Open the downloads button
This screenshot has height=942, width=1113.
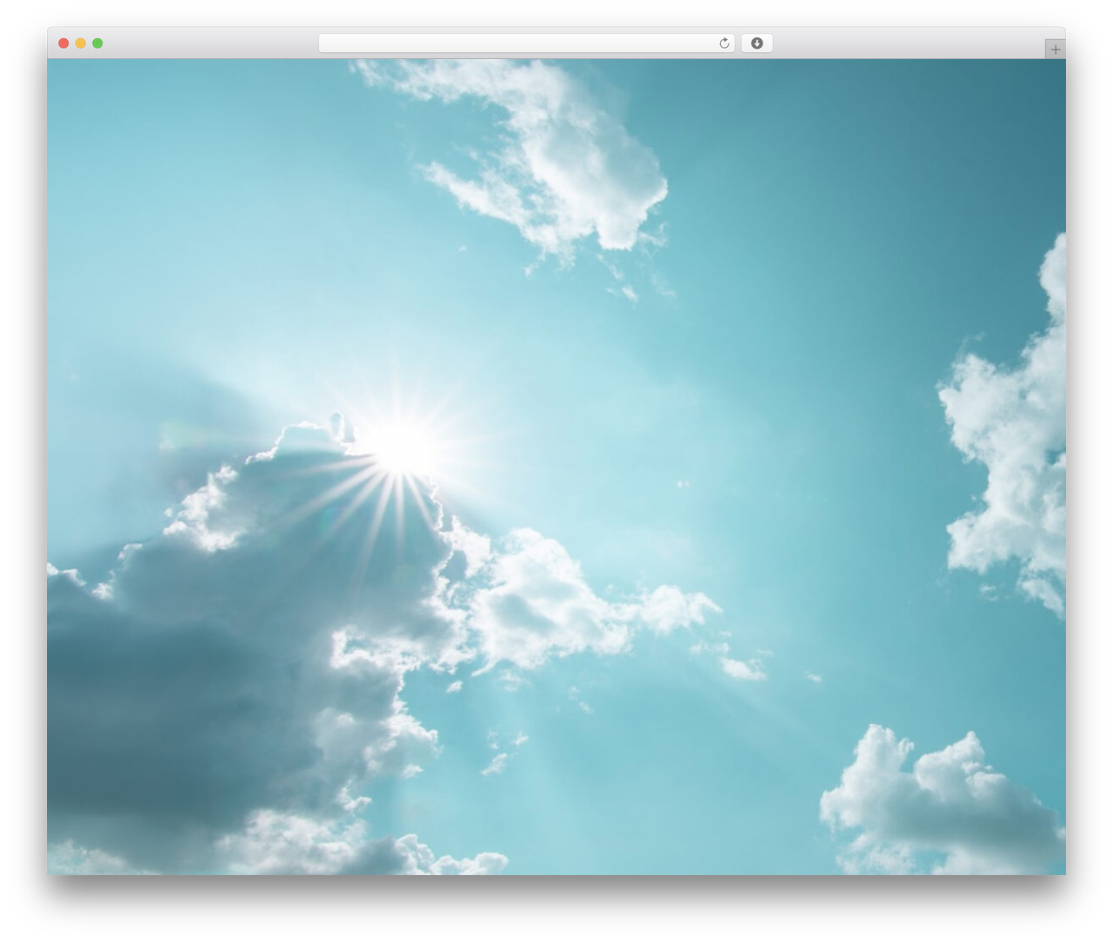[x=756, y=43]
